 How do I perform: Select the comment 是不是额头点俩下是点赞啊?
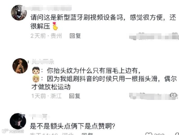73,126
